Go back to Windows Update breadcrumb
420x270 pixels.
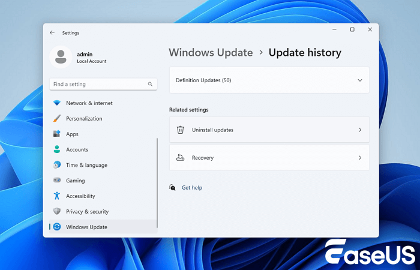(211, 53)
